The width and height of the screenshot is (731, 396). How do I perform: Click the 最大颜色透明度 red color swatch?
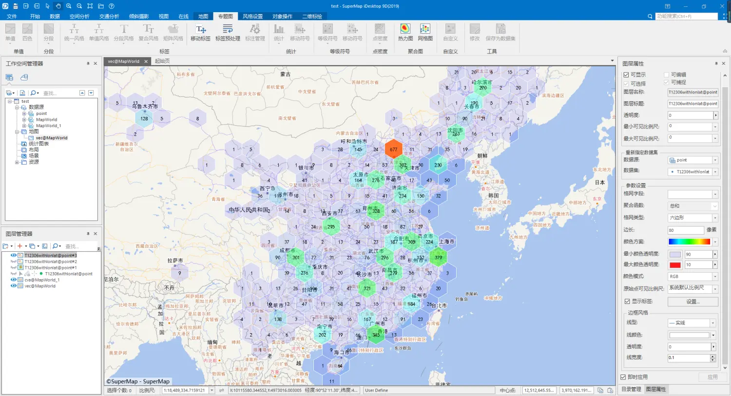coord(675,265)
